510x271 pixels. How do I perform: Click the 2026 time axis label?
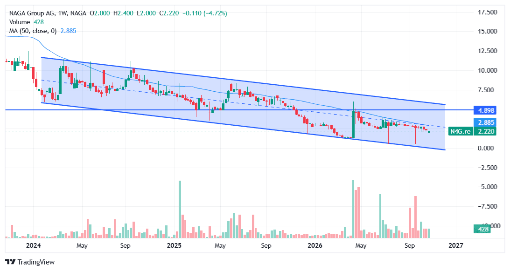(315, 246)
